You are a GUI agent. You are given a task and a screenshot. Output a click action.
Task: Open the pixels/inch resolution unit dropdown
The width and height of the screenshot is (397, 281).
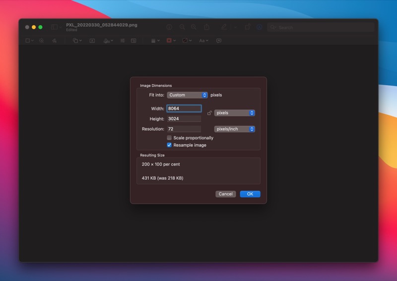(234, 129)
